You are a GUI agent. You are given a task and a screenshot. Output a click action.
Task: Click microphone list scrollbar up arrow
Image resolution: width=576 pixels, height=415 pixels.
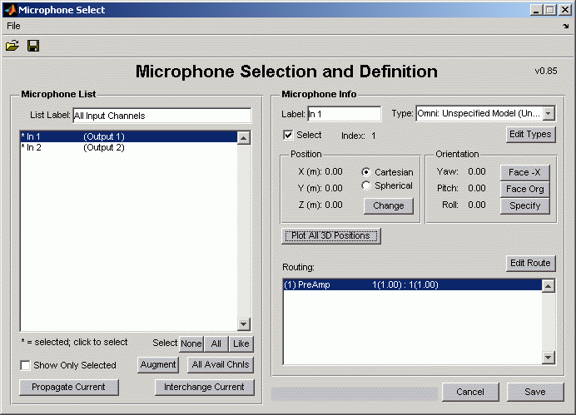[244, 138]
